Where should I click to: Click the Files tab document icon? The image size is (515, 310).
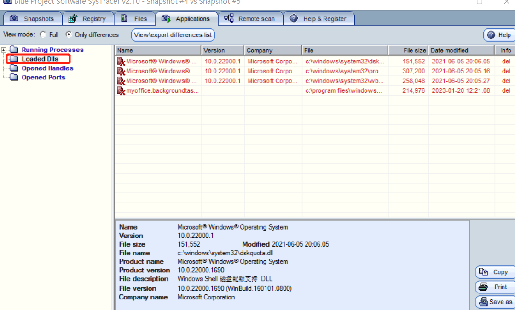click(x=124, y=18)
